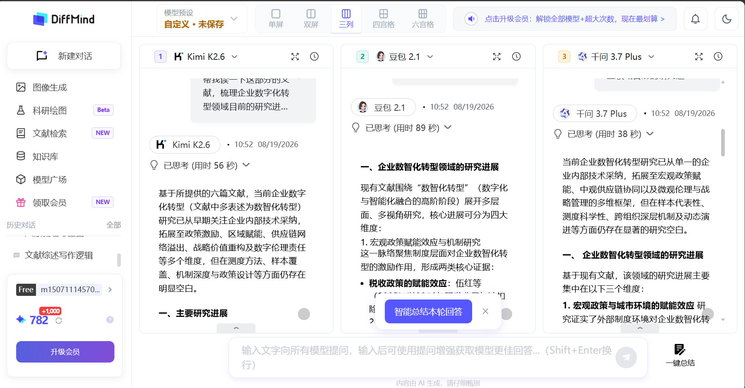Open history chat 文献综述写作逻辑

[59, 255]
